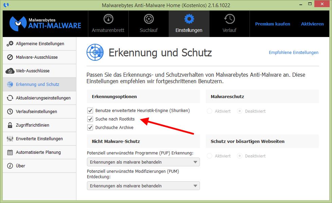This screenshot has width=332, height=203.
Task: Click the radar icon beside Erkennung und Schutz sidebar item
Action: 10,84
